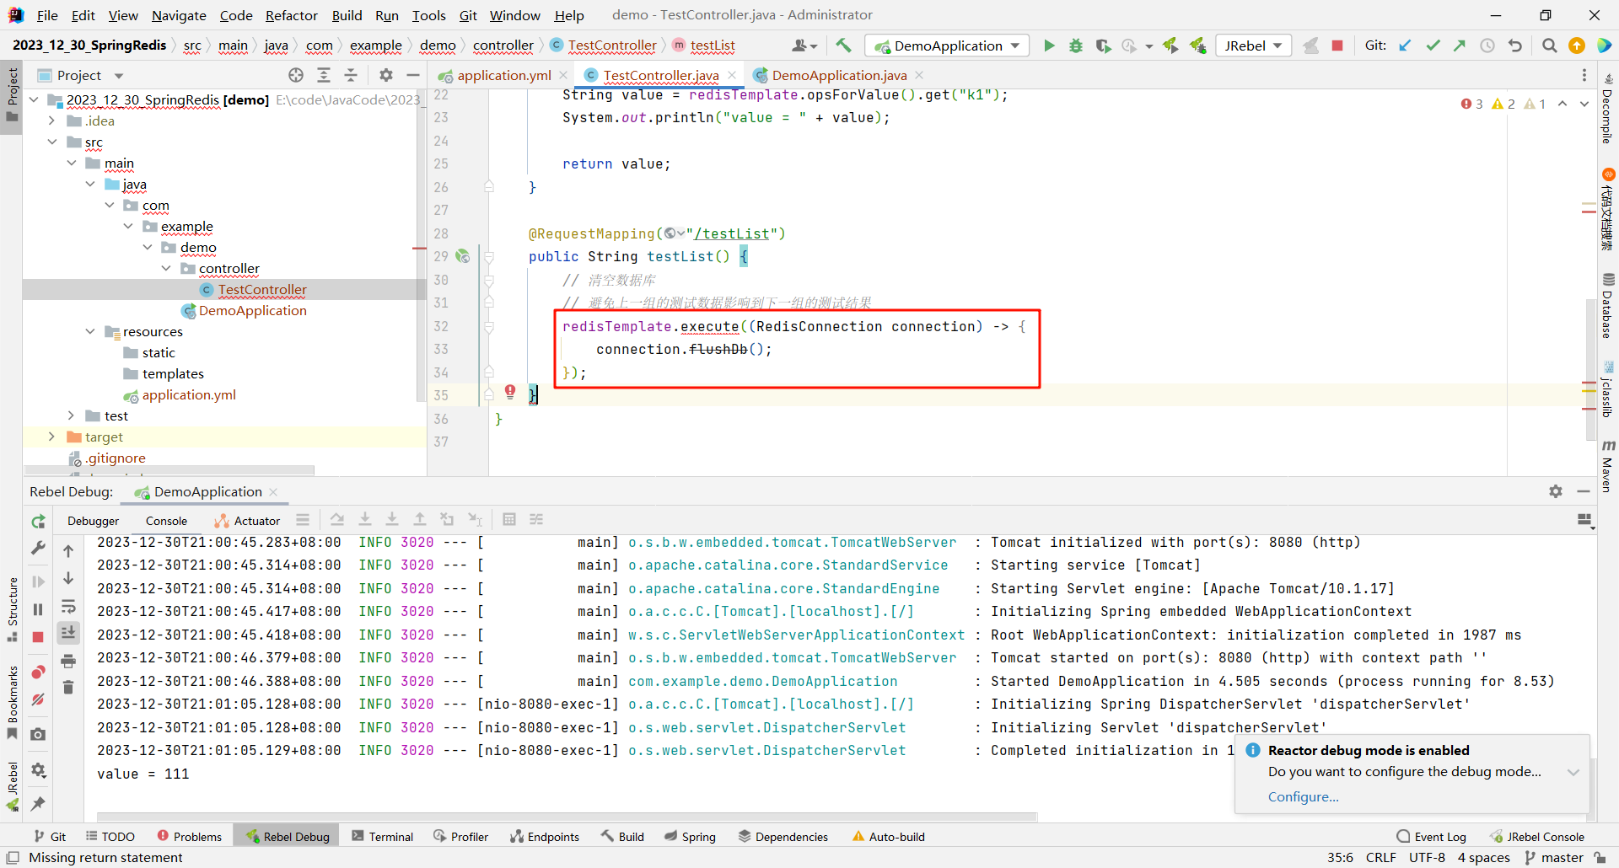Open the Maven tool window on the right
This screenshot has height=868, width=1619.
[x=1608, y=466]
